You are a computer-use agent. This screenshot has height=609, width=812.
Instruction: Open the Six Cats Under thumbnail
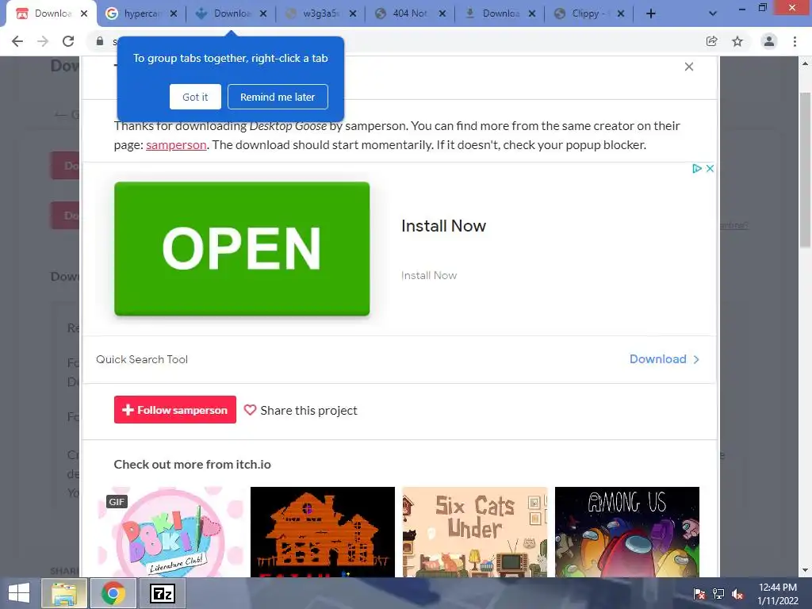(x=475, y=532)
